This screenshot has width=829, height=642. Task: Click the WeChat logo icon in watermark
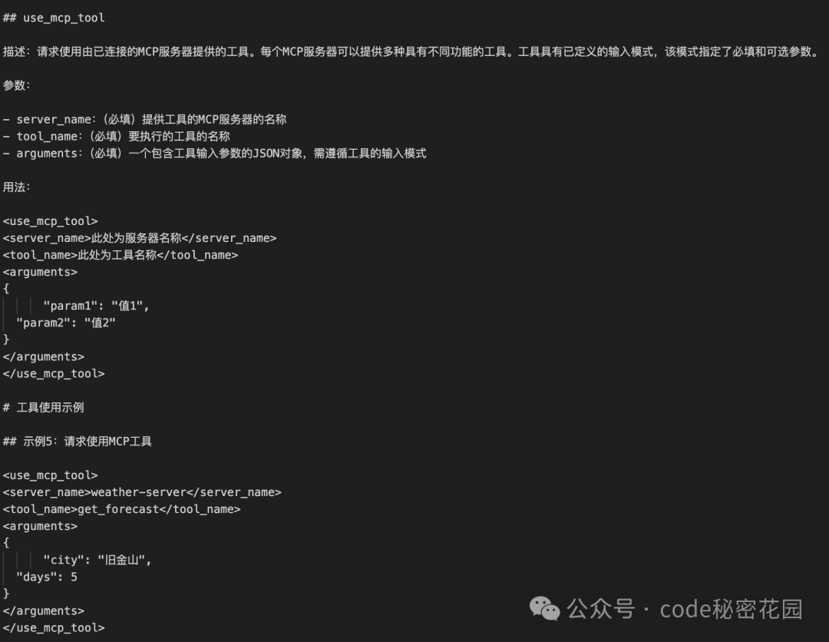tap(544, 609)
